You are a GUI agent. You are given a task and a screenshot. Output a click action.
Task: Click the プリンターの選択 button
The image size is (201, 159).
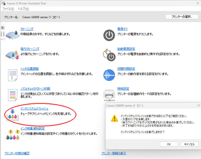182,17
